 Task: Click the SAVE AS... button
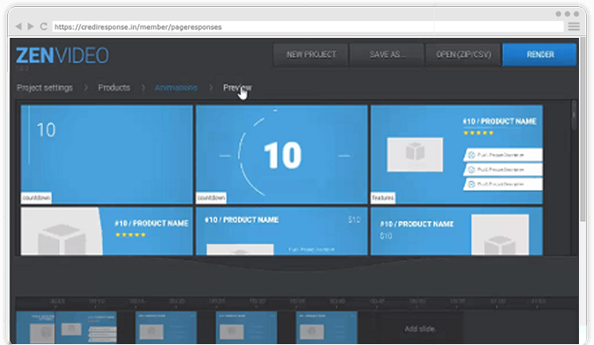(x=387, y=55)
